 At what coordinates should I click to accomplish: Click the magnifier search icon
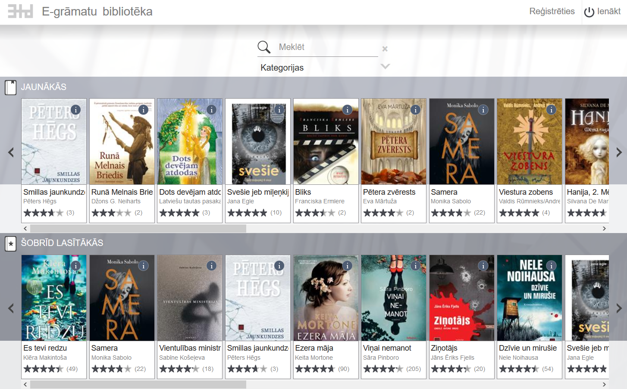click(x=263, y=47)
